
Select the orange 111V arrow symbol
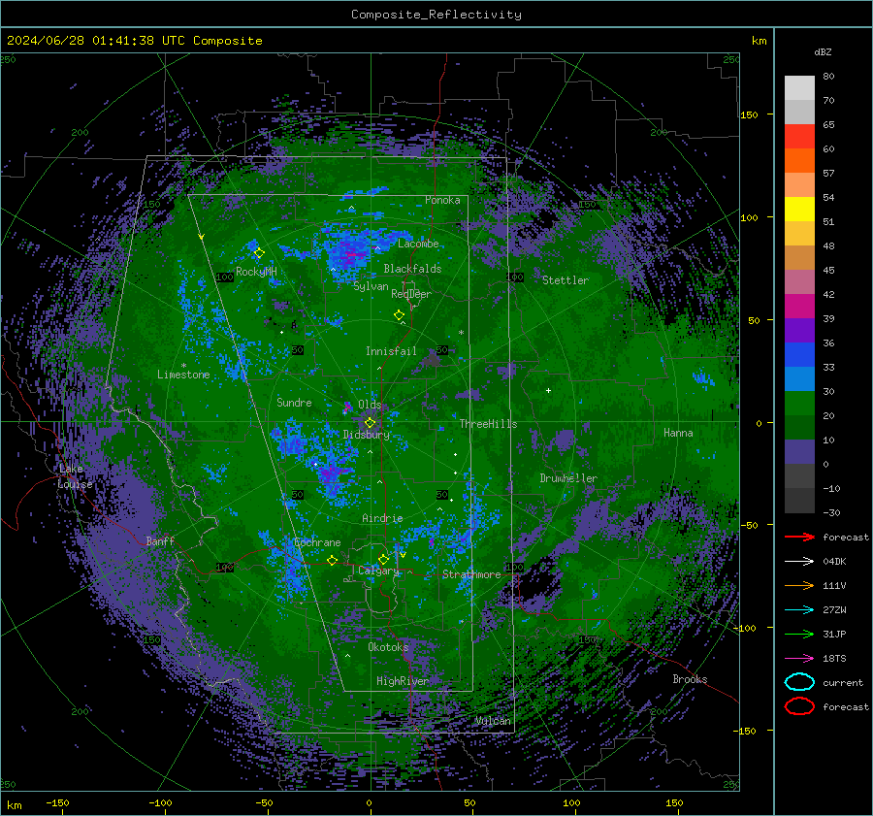point(799,585)
